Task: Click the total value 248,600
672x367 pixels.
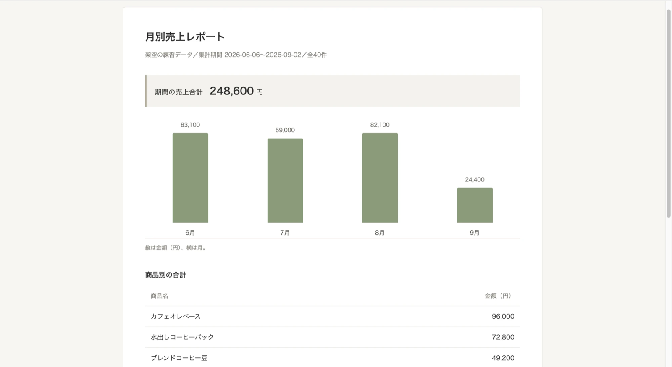Action: point(232,91)
